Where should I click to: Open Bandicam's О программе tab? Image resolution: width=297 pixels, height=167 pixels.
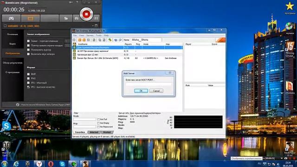coord(13,72)
